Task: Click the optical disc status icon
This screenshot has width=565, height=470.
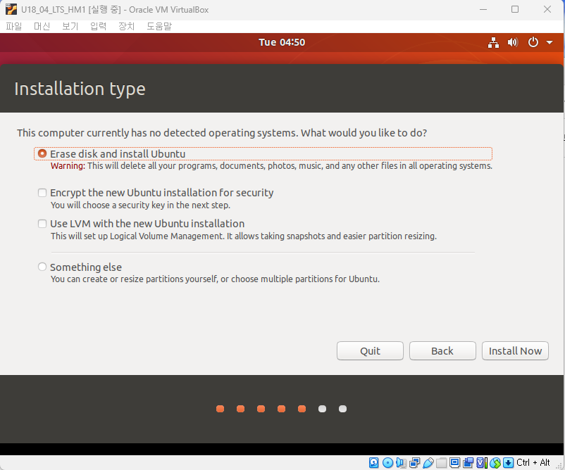Action: 387,462
